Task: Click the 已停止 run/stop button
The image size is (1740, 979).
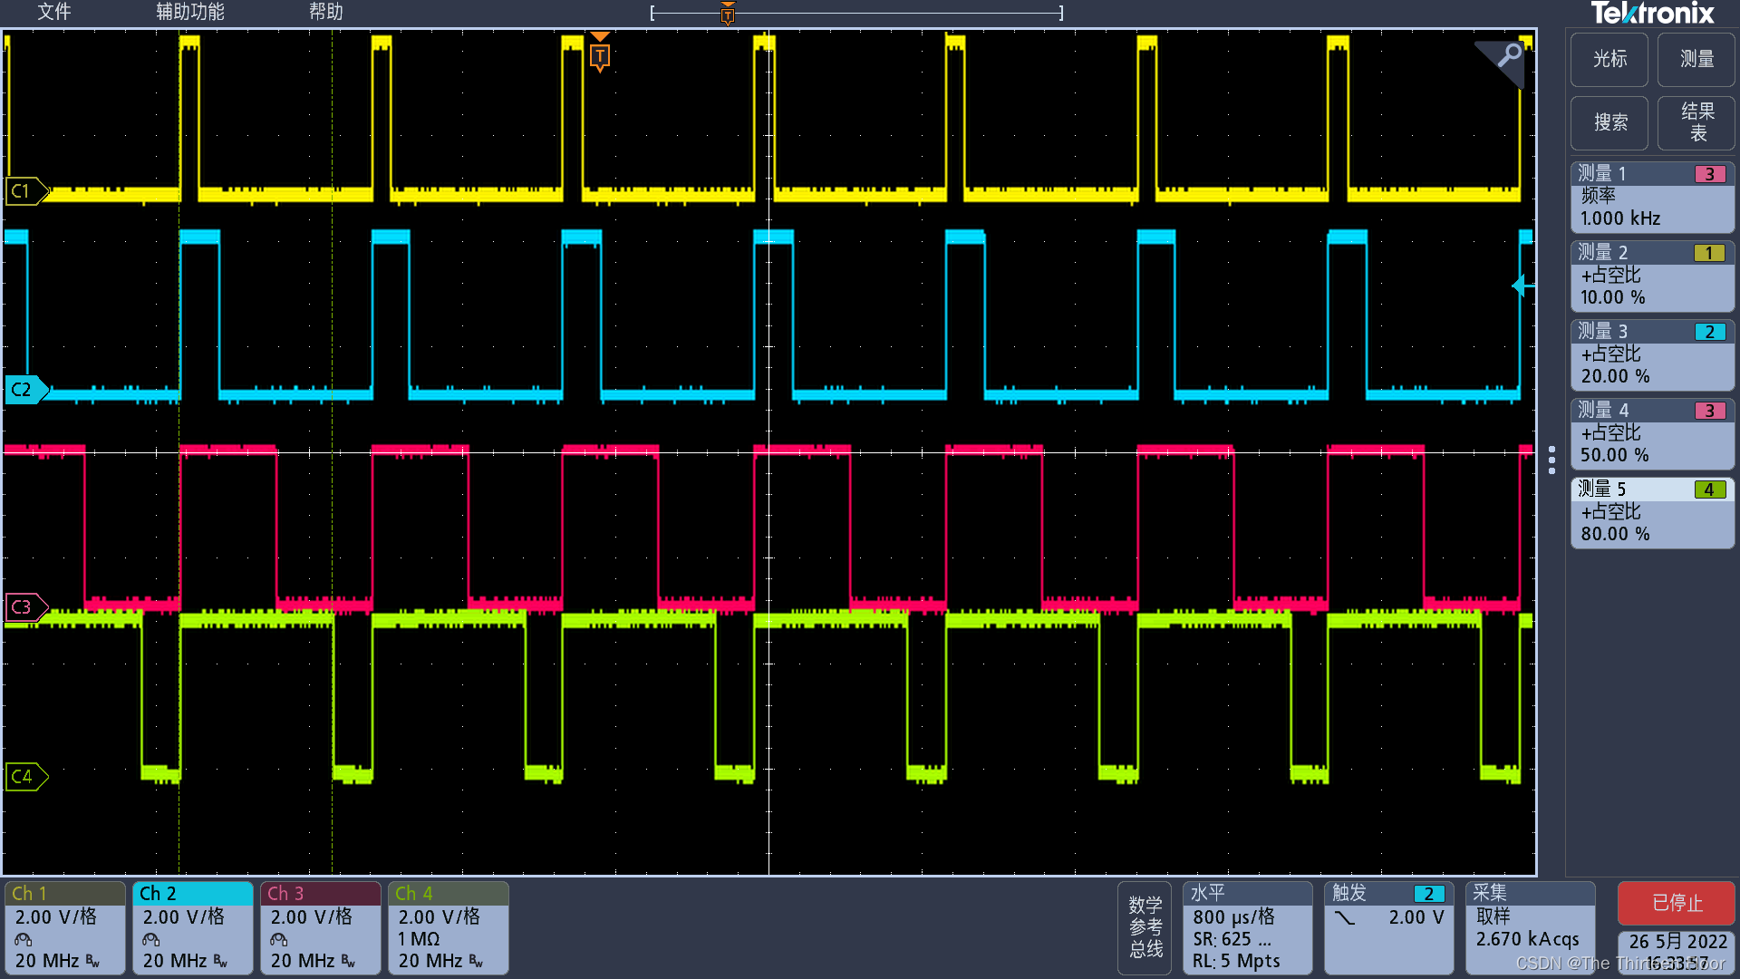Action: (x=1676, y=903)
